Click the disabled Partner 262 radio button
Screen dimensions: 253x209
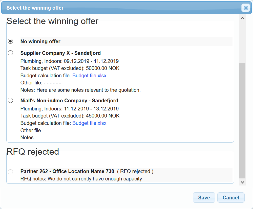click(x=10, y=172)
